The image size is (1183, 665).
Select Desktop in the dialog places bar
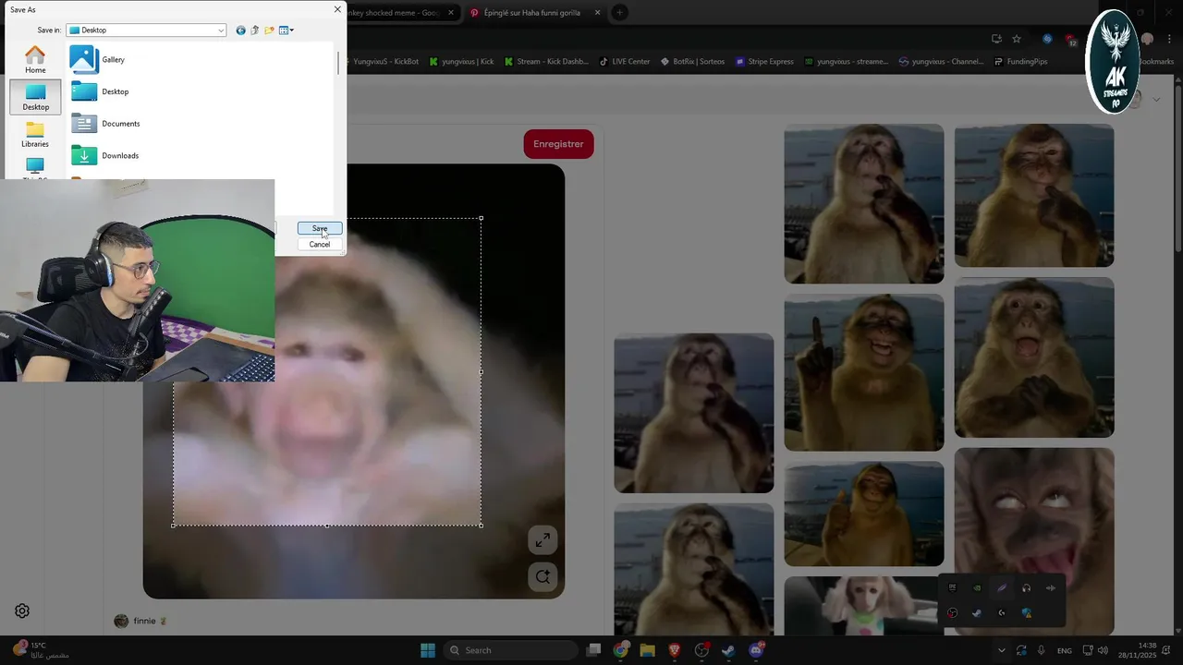(x=35, y=97)
